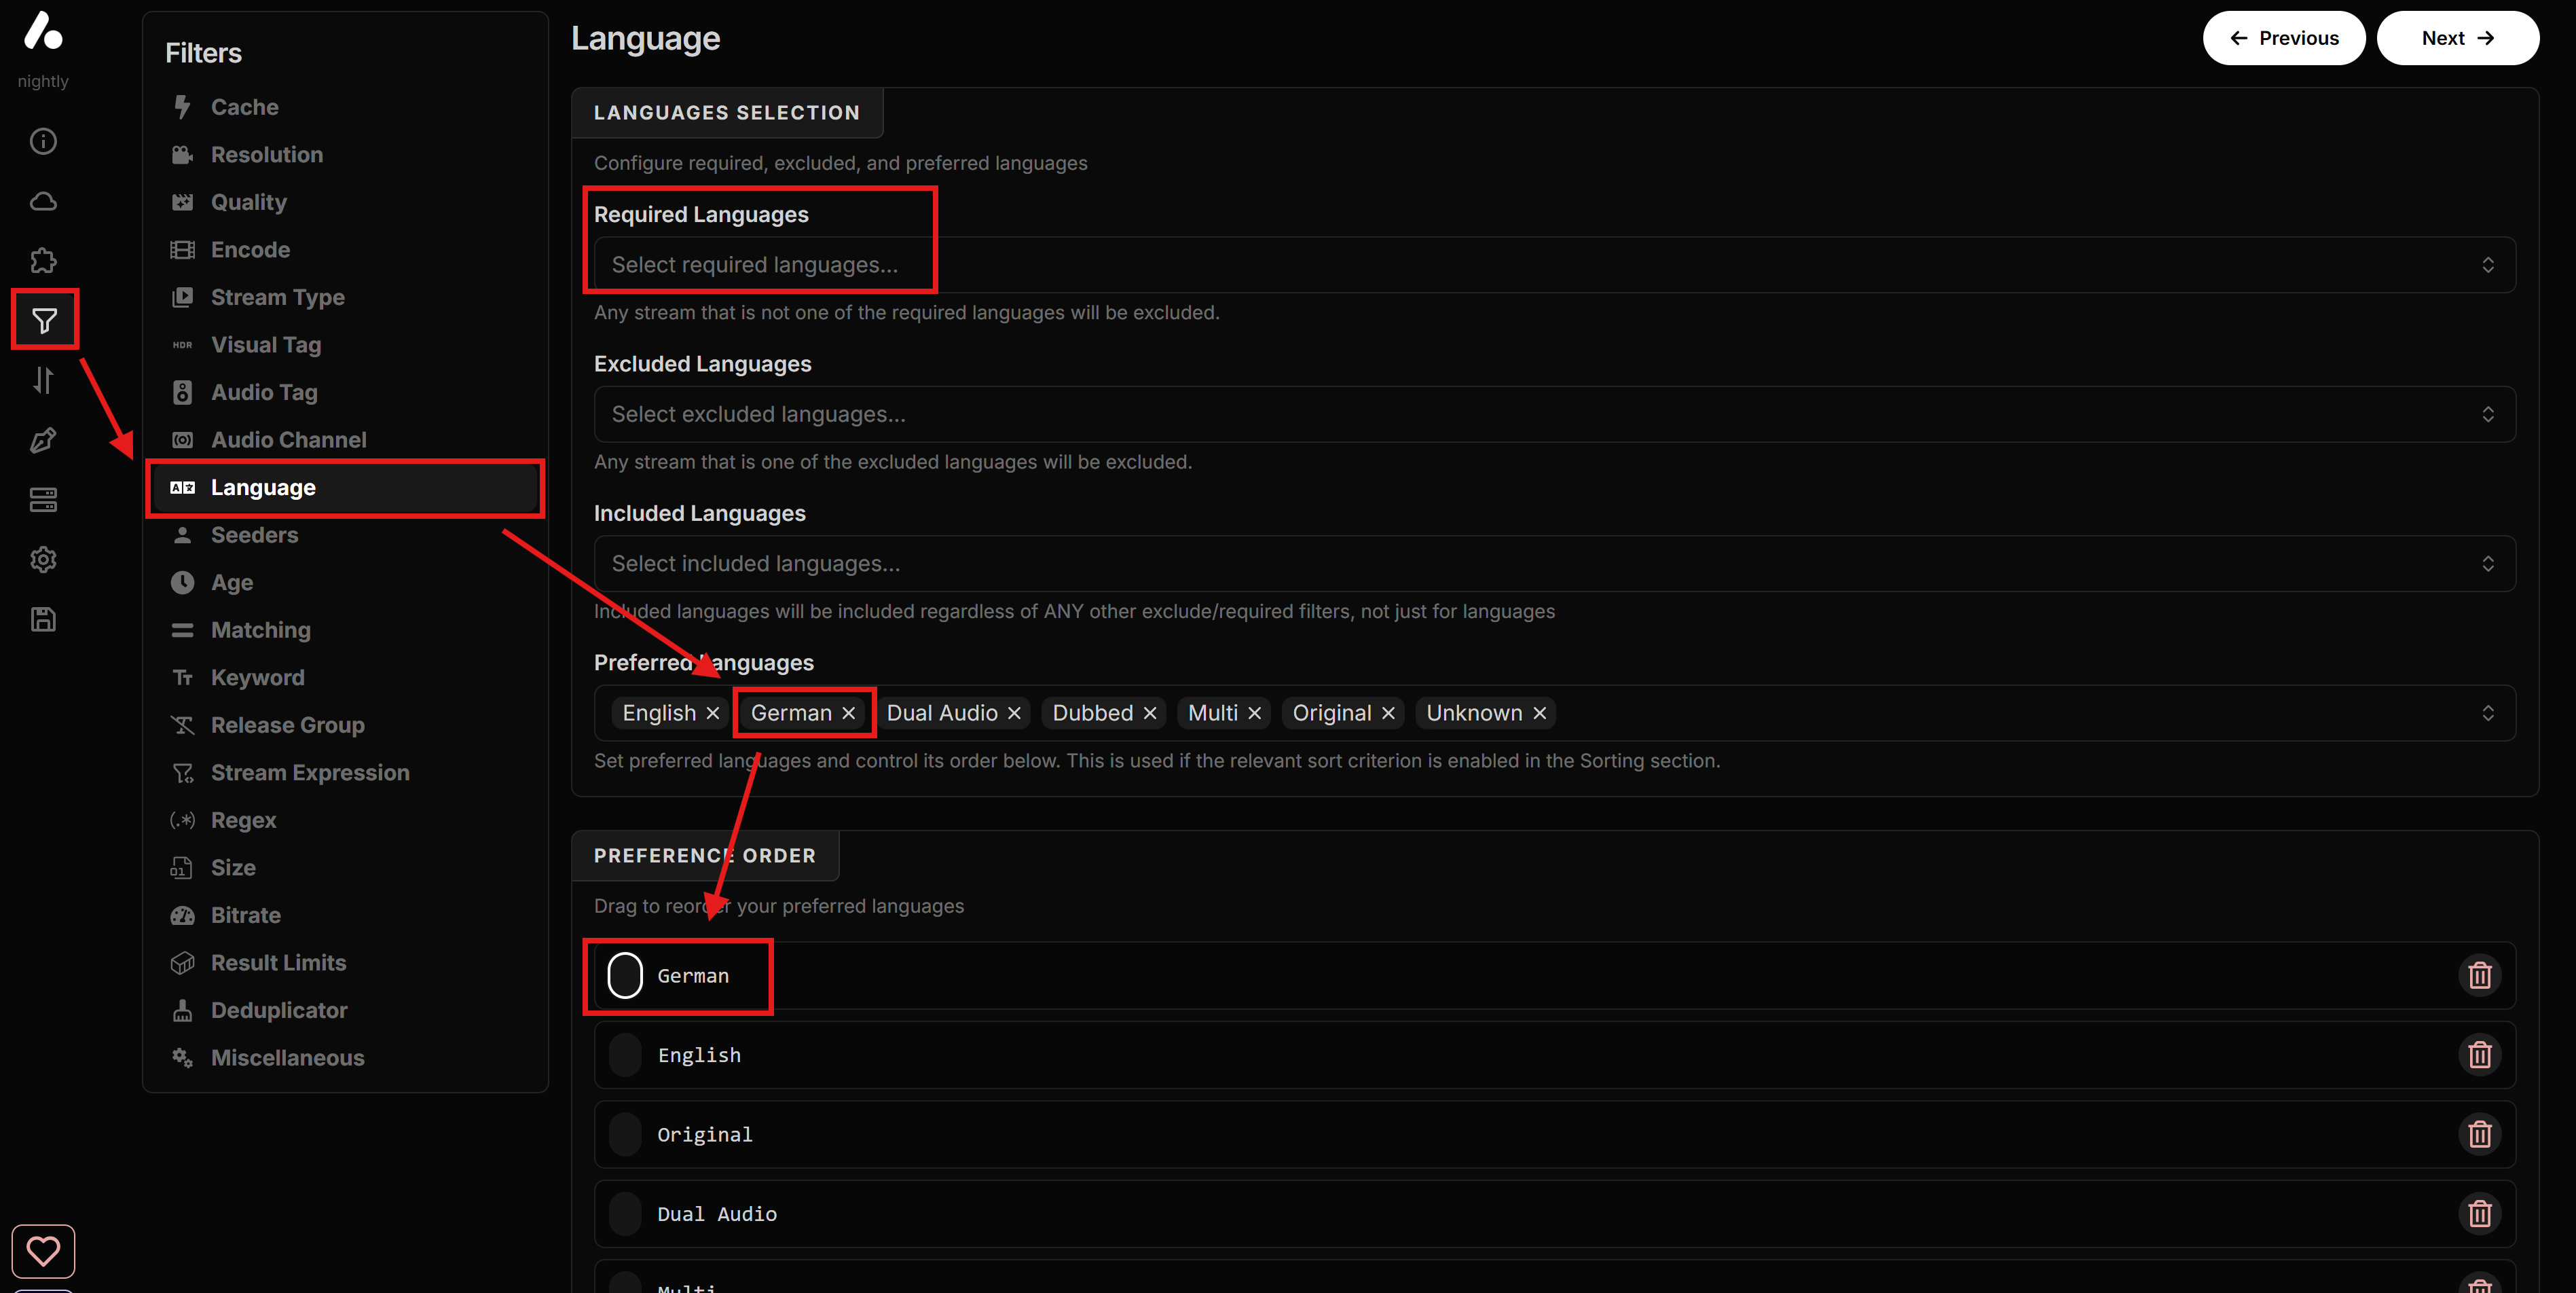The height and width of the screenshot is (1293, 2576).
Task: Click trash icon for Original language
Action: [2479, 1134]
